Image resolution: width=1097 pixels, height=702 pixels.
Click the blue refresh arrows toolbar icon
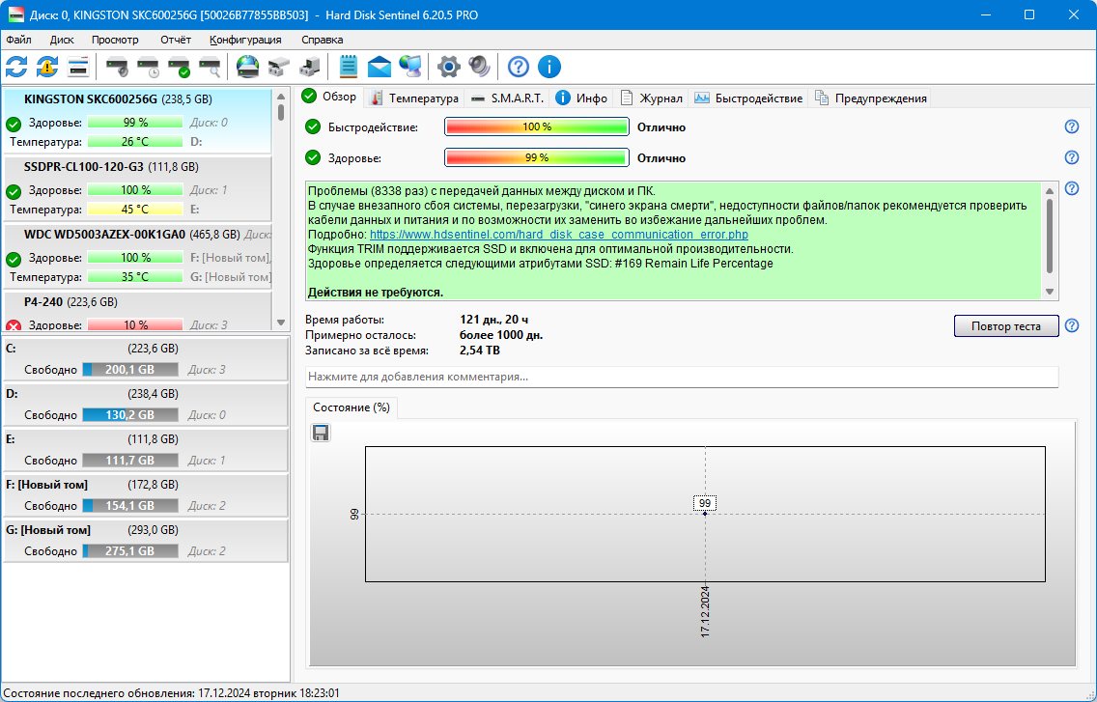tap(16, 68)
